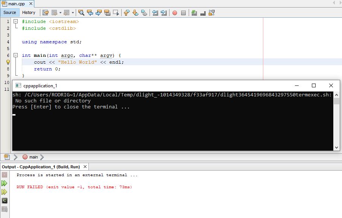
Task: Click the file icon in breadcrumb bar
Action: coord(7,157)
